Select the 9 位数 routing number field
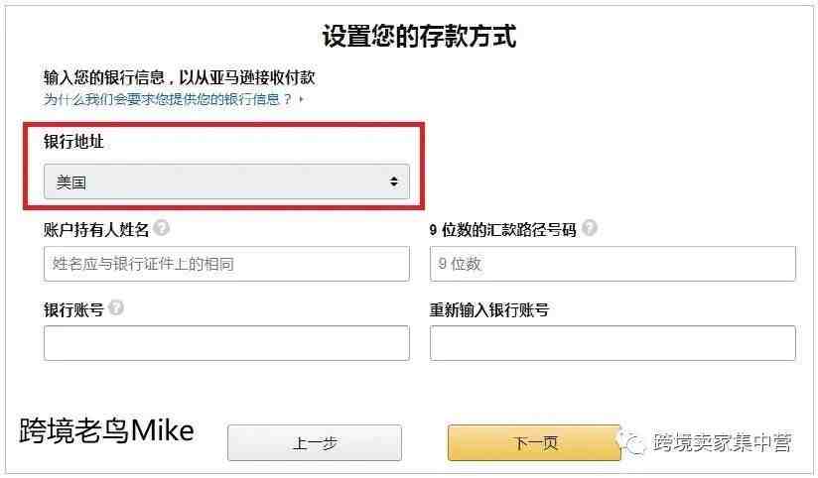The image size is (818, 478). pyautogui.click(x=613, y=264)
